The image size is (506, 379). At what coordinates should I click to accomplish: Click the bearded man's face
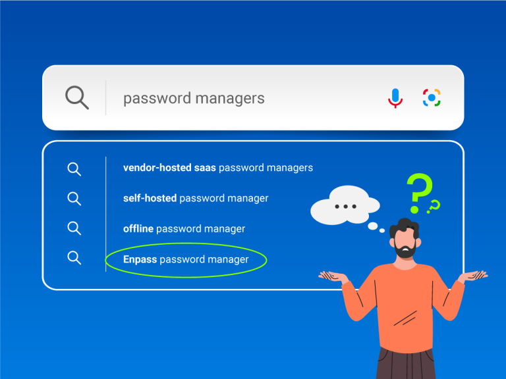point(404,242)
